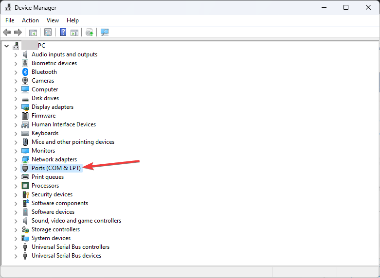Click the Back arrow toolbar icon
This screenshot has height=278, width=380.
coord(7,32)
